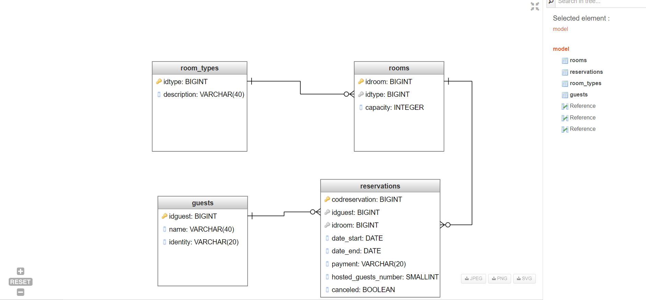Screen dimensions: 646x300
Task: Export the diagram as JPEG
Action: tap(473, 278)
